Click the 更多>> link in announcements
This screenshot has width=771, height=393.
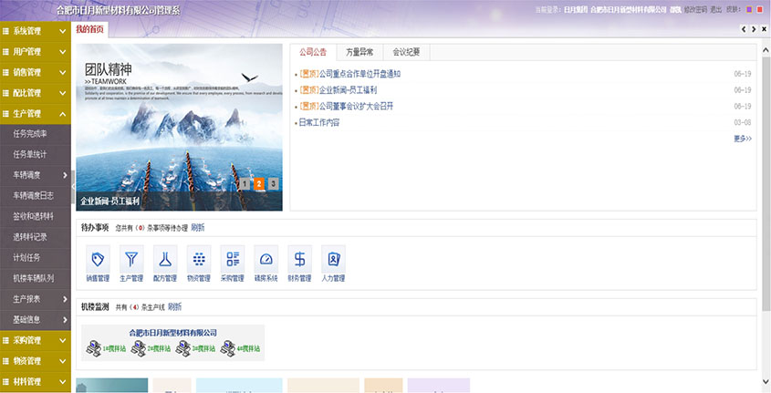pos(742,139)
